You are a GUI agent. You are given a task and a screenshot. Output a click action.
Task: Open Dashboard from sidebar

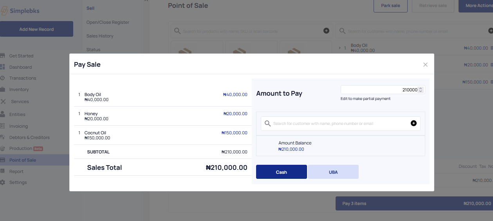(20, 67)
